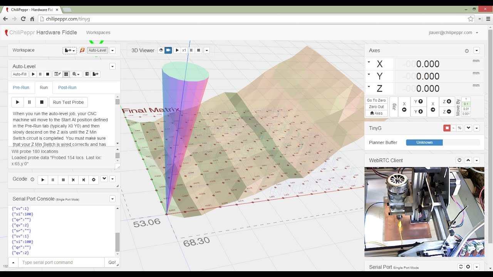Click the Gcode play button
The width and height of the screenshot is (493, 277).
[x=43, y=180]
